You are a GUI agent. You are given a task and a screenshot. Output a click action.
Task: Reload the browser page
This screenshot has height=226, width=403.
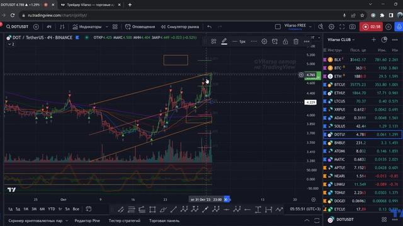click(13, 15)
